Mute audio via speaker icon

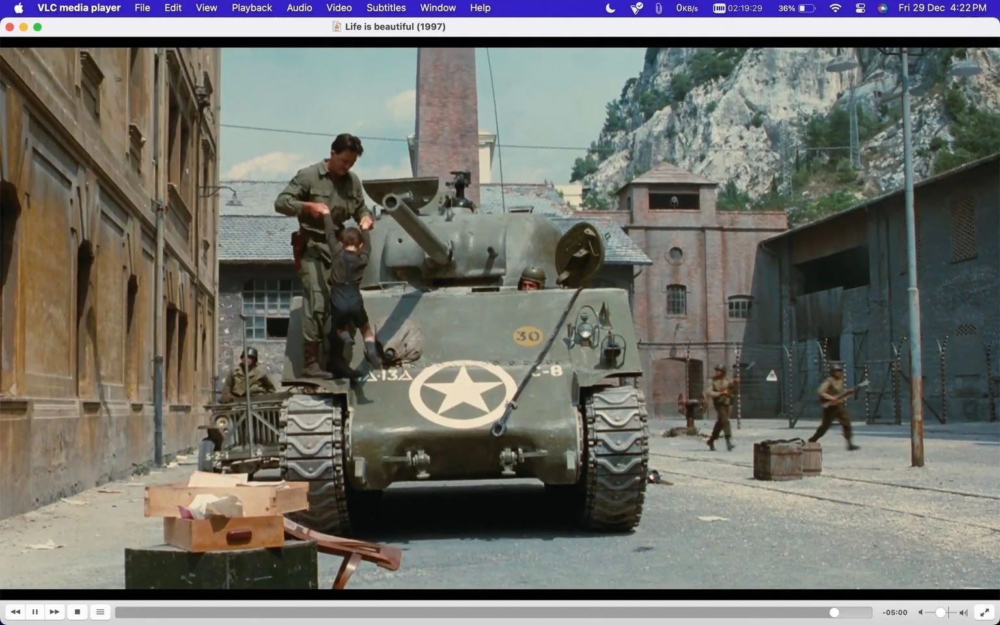coord(921,613)
